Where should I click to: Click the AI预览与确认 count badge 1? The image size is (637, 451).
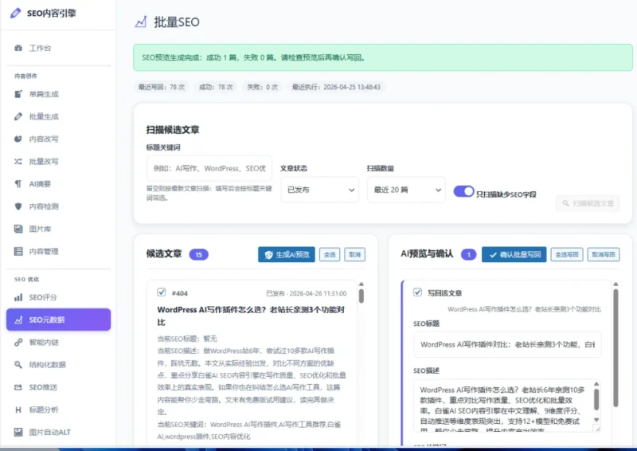coord(468,254)
